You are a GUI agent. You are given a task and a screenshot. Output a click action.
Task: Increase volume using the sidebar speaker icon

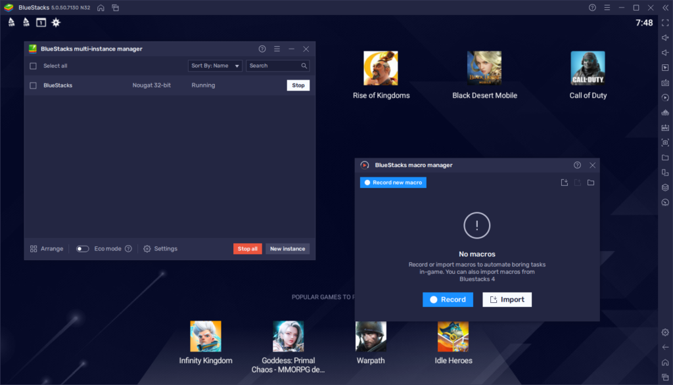click(665, 37)
